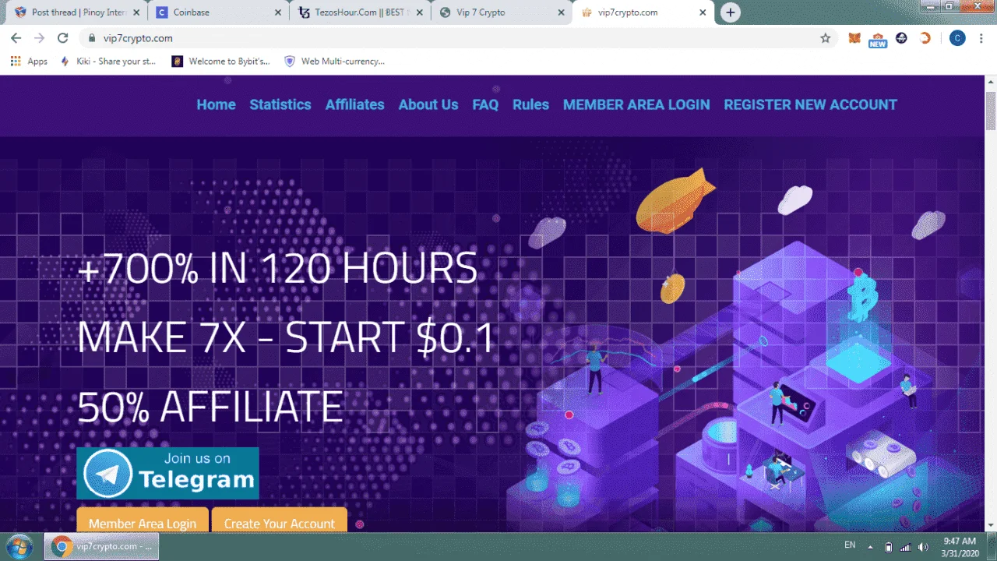Open the dark round extension icon
The image size is (997, 561).
click(x=902, y=38)
